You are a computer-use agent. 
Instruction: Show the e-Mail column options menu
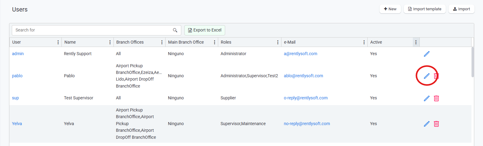pos(364,42)
